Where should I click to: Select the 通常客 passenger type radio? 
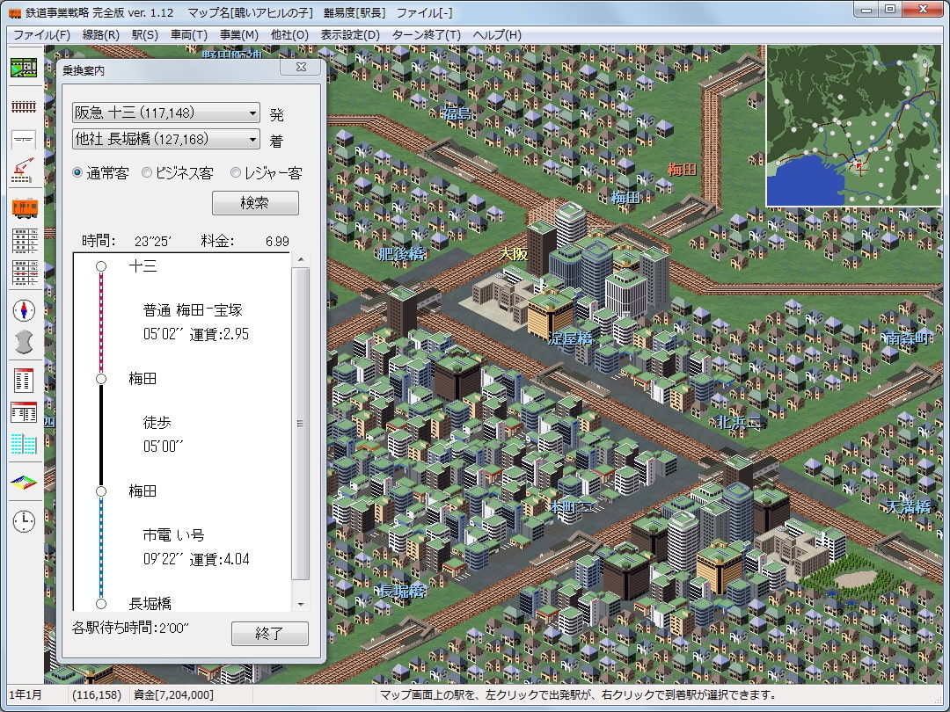coord(78,173)
